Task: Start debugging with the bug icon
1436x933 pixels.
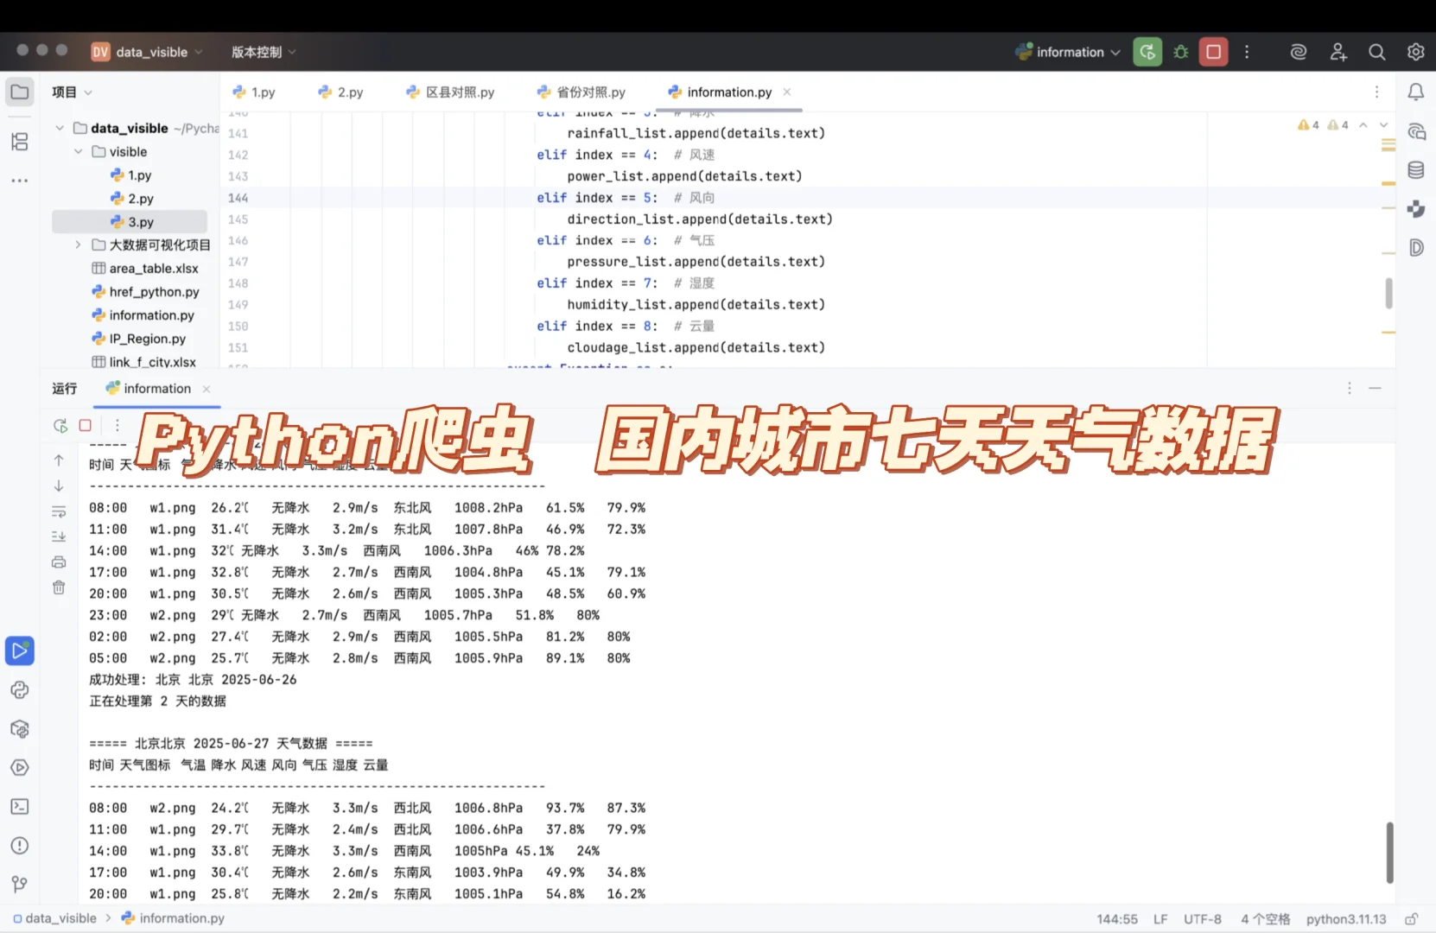Action: click(x=1180, y=52)
